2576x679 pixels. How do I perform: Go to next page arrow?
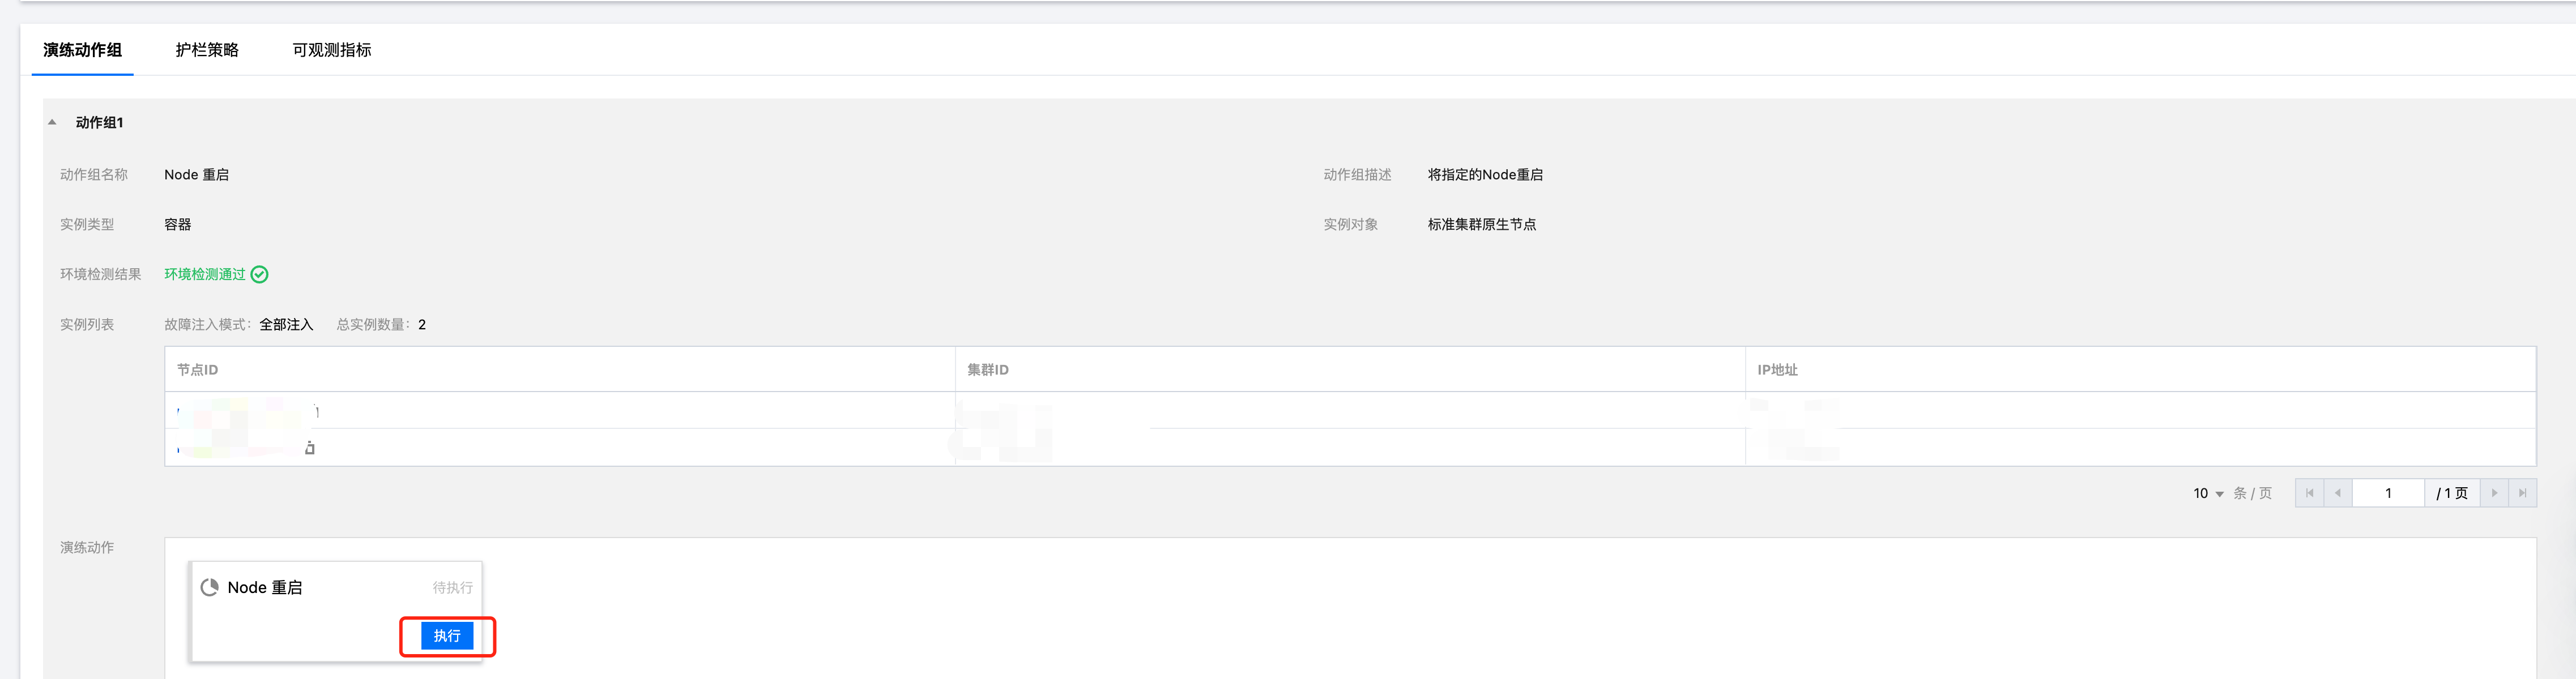[2494, 493]
